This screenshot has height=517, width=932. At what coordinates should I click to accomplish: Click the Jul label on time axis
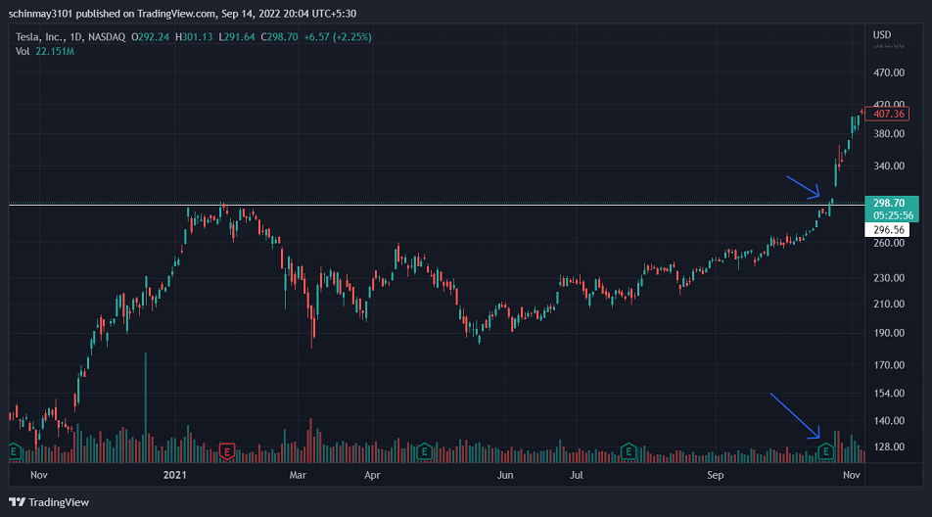click(x=576, y=475)
